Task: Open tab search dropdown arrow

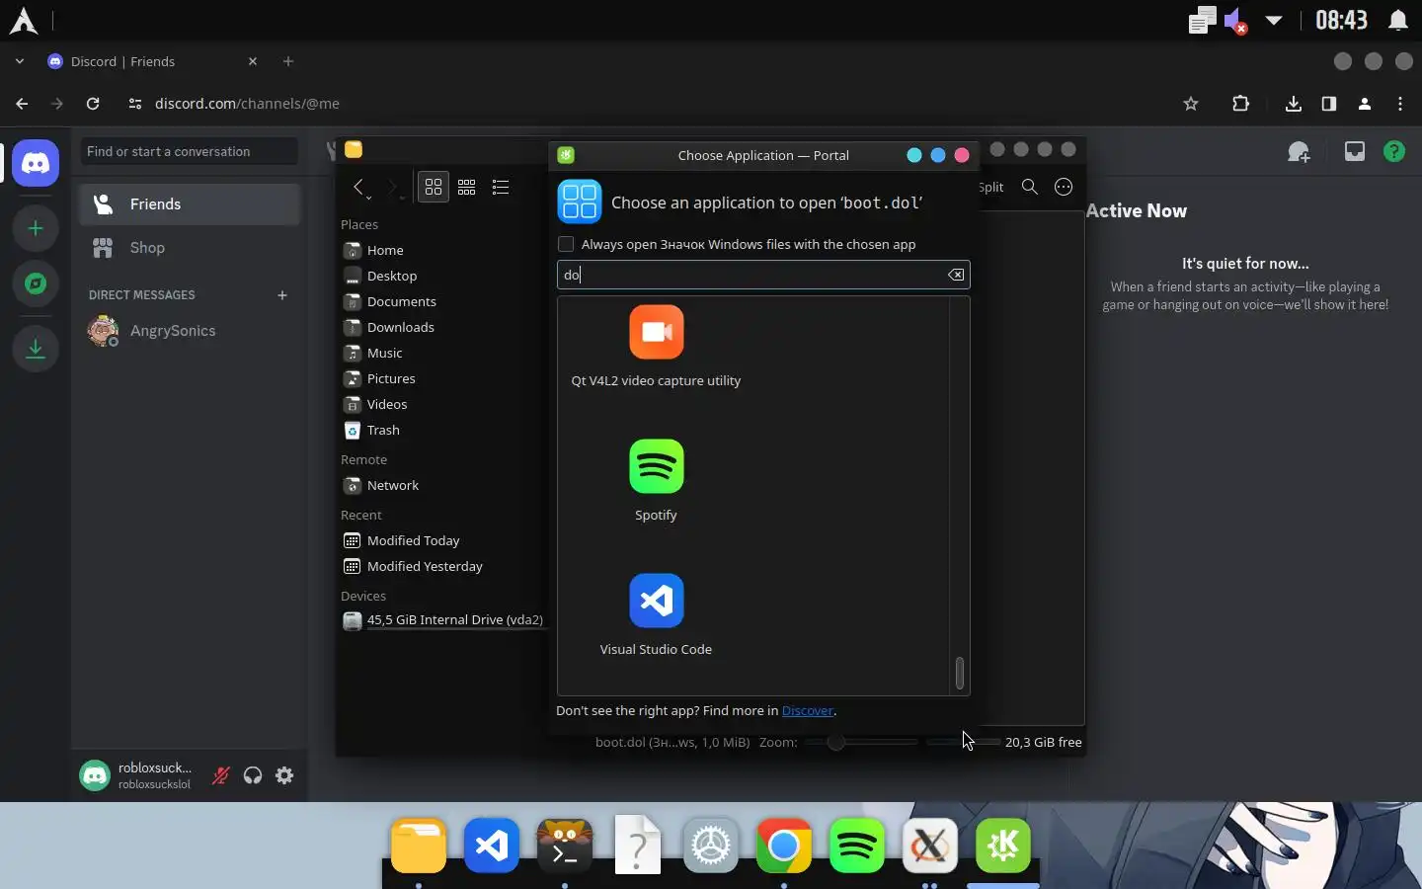Action: (19, 61)
